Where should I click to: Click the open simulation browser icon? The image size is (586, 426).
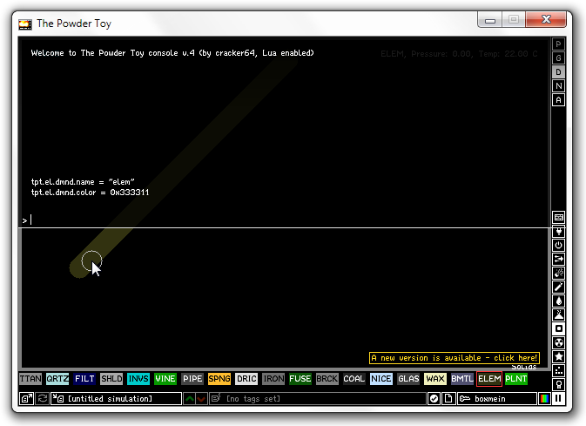click(x=26, y=399)
